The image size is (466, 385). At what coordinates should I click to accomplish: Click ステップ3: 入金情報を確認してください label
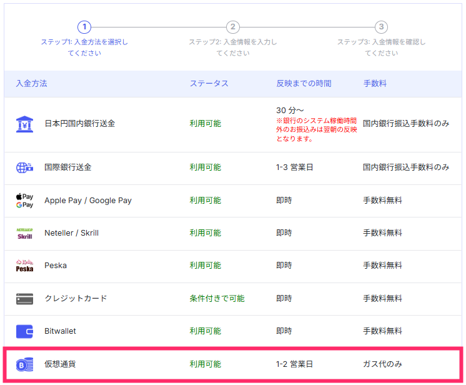[x=381, y=47]
